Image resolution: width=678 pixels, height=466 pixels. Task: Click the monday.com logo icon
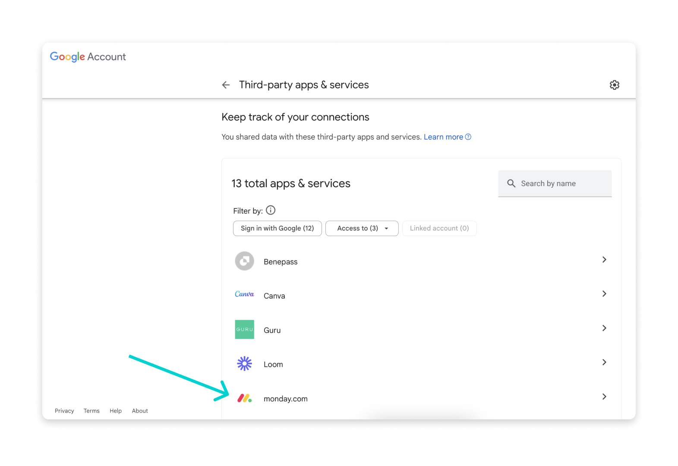point(244,398)
